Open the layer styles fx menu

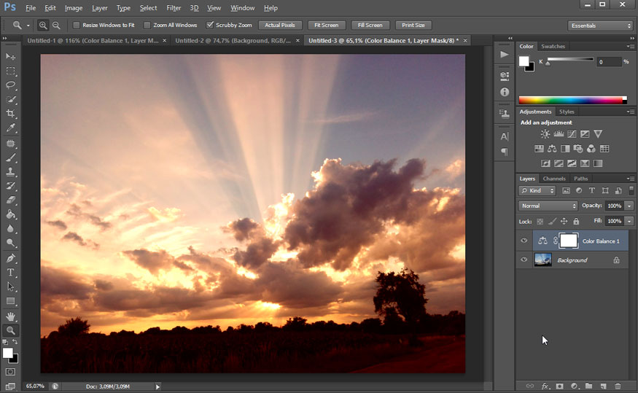pos(545,386)
